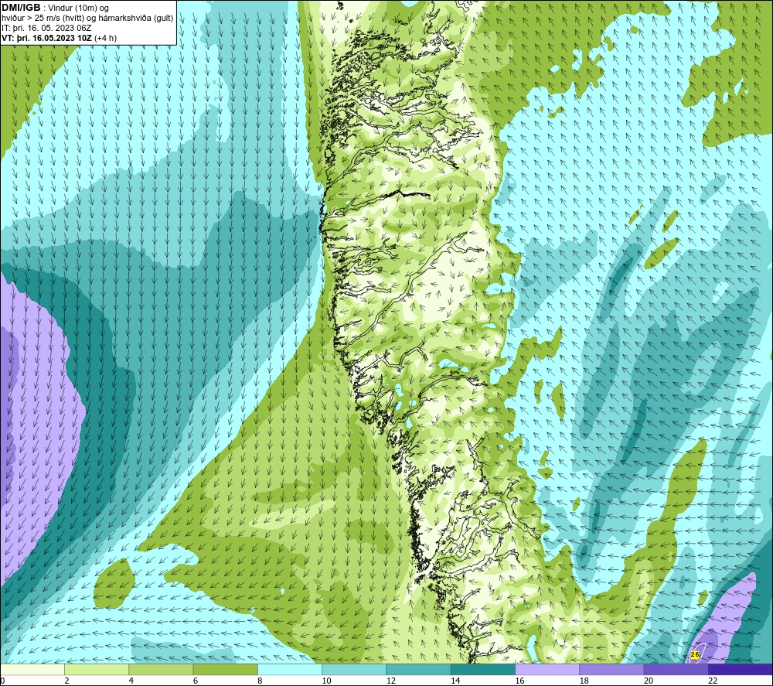Click the legend scale label '10'
This screenshot has width=773, height=686.
(x=326, y=681)
